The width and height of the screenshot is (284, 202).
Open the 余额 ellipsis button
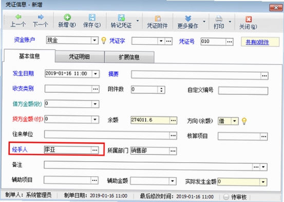173,121
